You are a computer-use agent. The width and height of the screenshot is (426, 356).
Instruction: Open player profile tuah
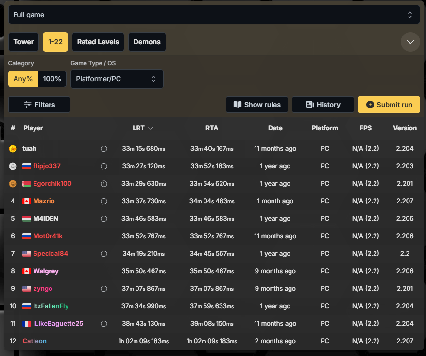point(29,149)
